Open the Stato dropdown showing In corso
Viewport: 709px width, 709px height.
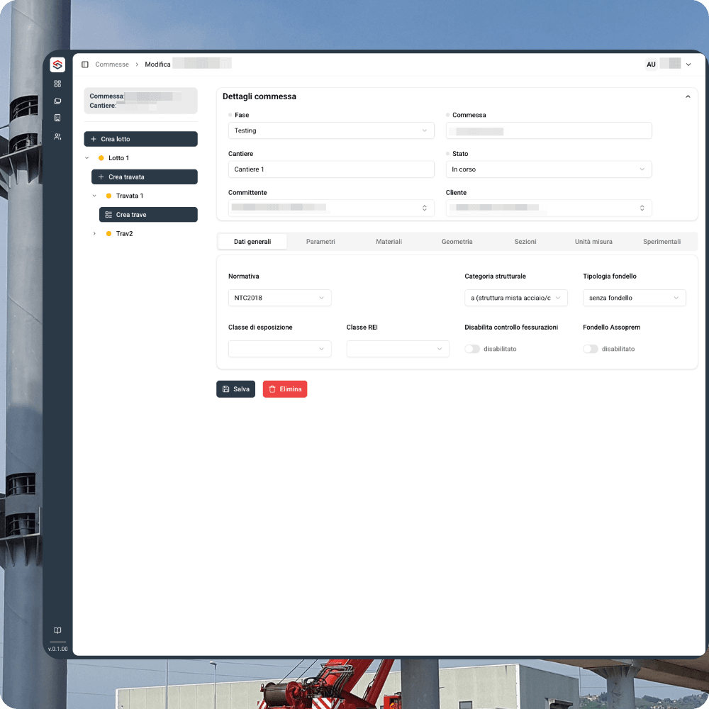point(548,169)
